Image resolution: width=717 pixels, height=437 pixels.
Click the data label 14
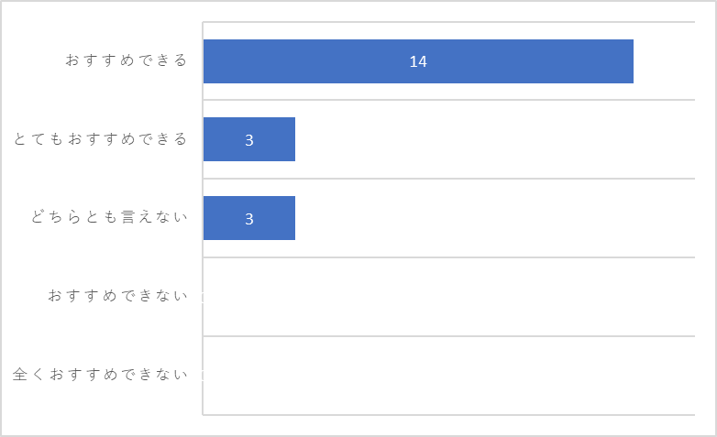point(418,61)
